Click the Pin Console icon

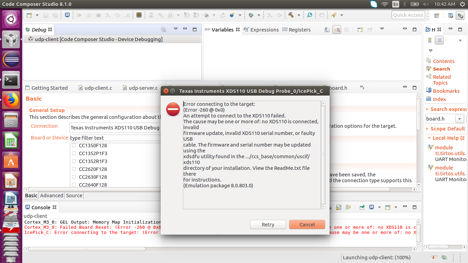362,207
